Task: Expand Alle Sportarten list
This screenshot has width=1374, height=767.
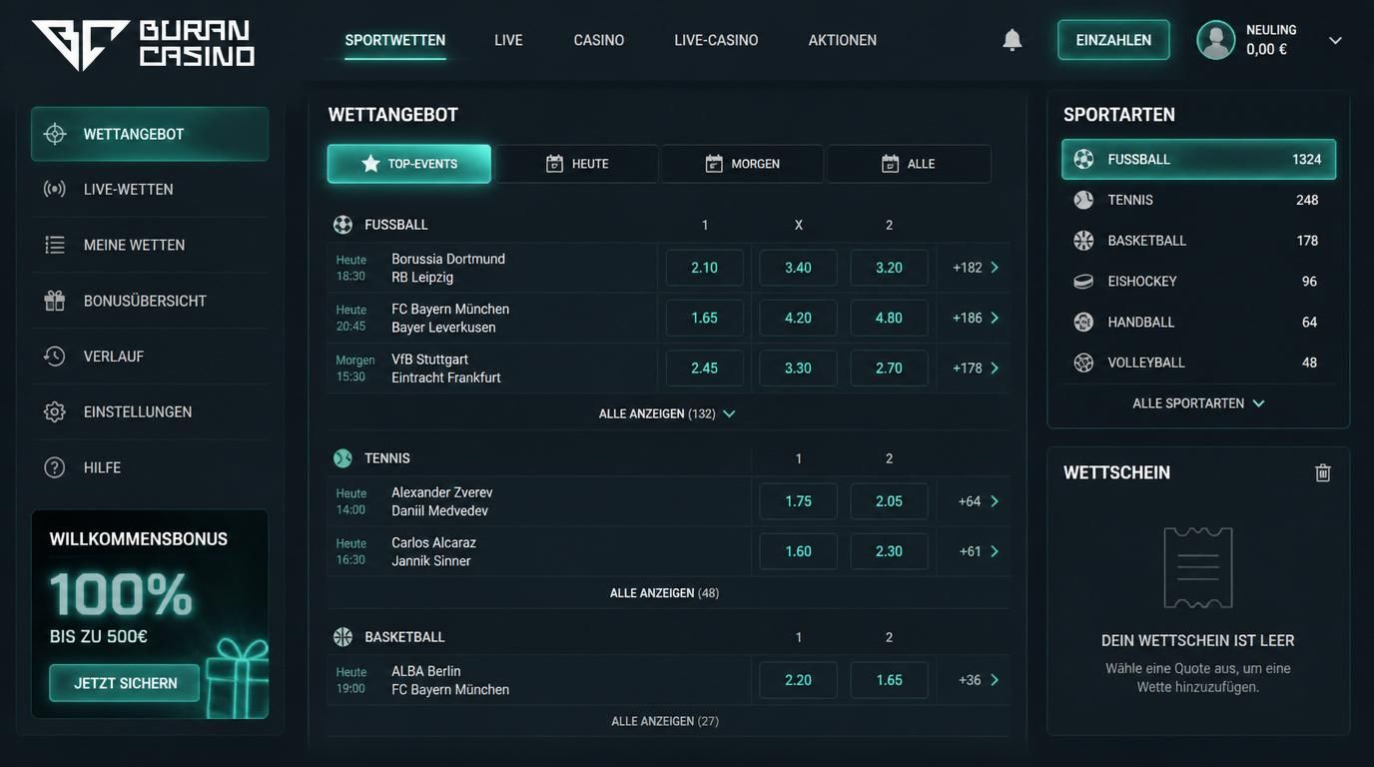Action: (1198, 403)
